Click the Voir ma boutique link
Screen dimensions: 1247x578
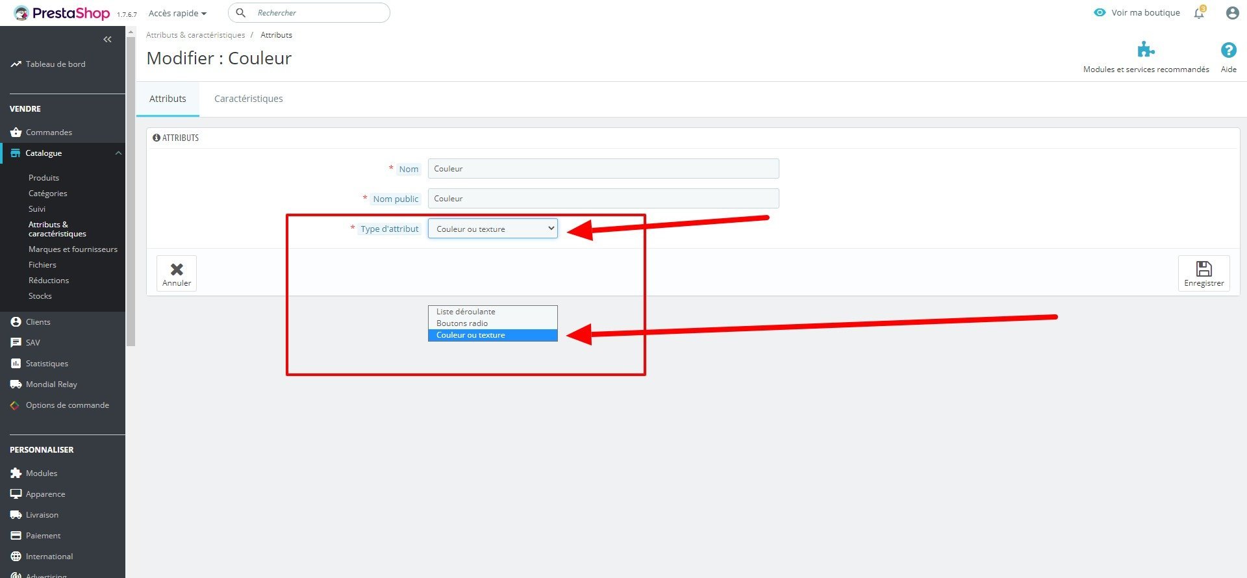1145,12
